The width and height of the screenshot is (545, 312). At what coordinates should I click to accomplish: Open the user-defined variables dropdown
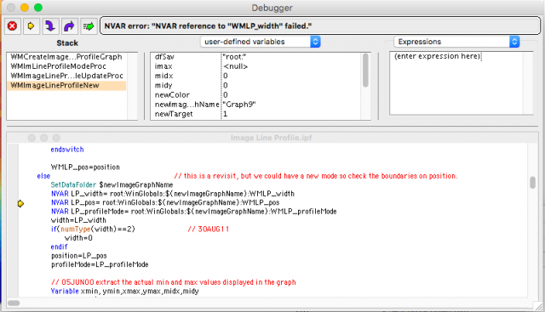click(x=261, y=42)
